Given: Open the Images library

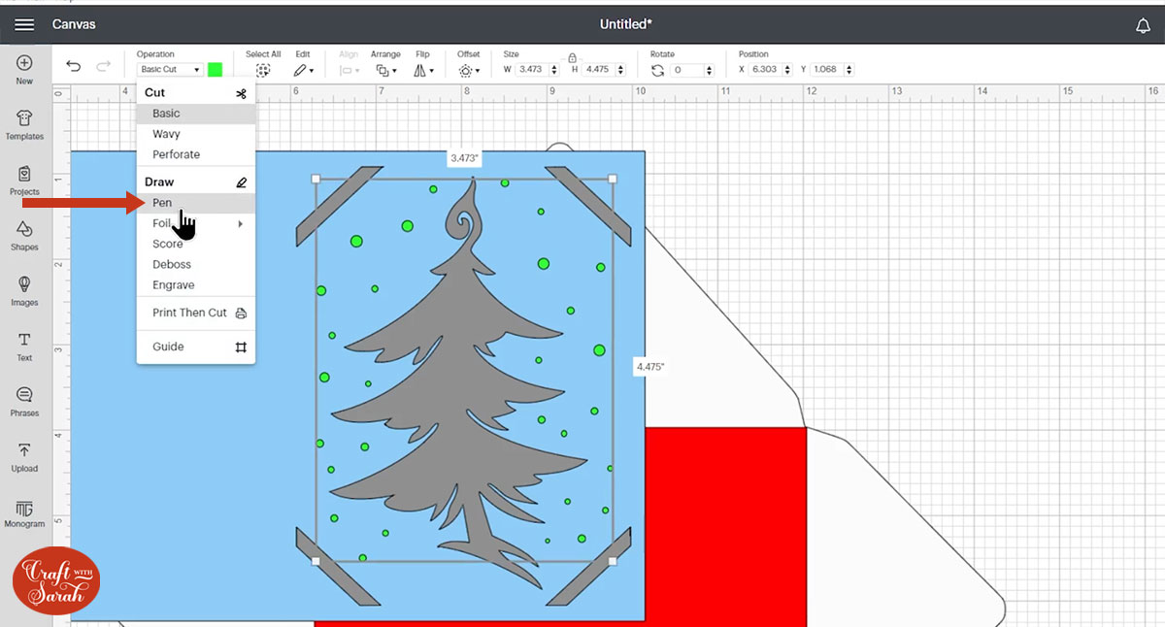Looking at the screenshot, I should click(24, 290).
